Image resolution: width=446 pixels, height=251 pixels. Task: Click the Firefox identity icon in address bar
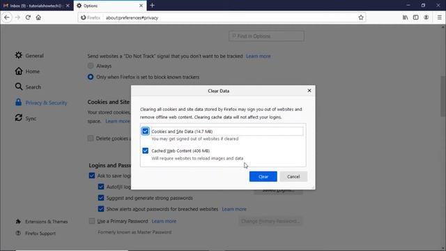[x=84, y=17]
